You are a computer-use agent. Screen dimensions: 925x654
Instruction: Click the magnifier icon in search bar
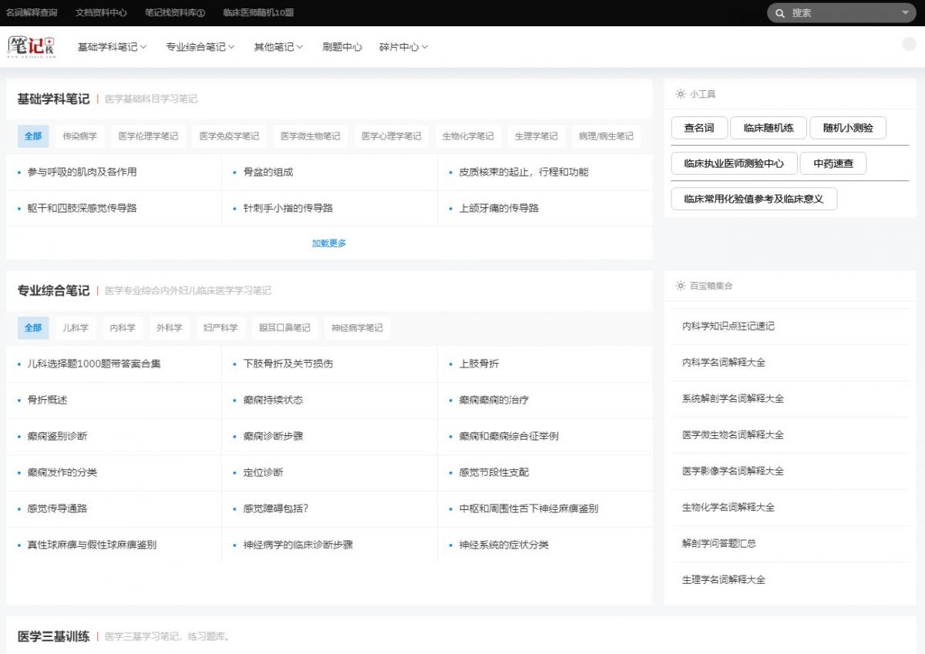click(780, 13)
